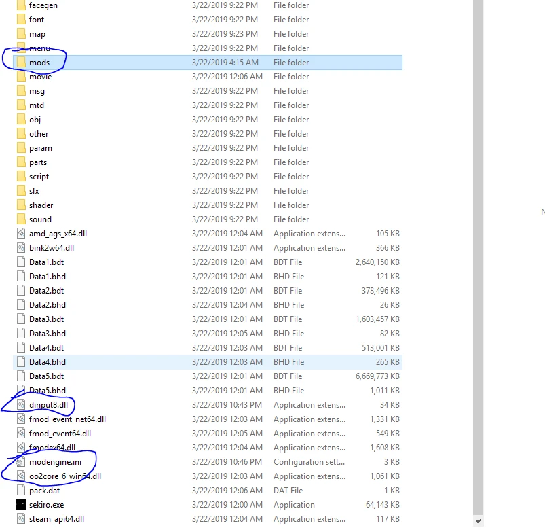Select the Data5.bdt file name
Screen dimensions: 545x530
[47, 376]
